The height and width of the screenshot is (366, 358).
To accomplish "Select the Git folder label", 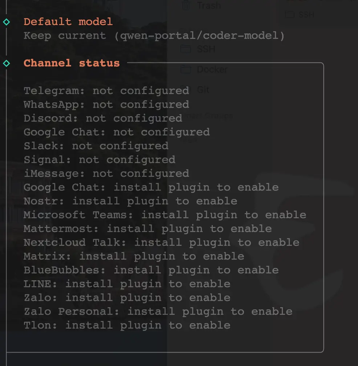I will pos(203,90).
